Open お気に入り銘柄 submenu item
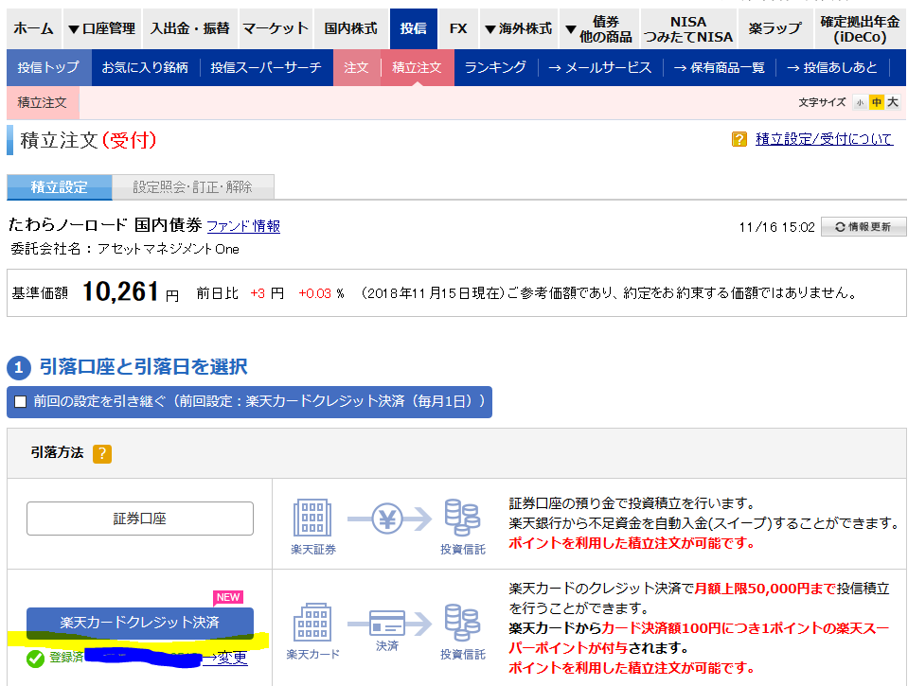This screenshot has width=908, height=686. tap(146, 68)
